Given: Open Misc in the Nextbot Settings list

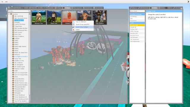Looking at the screenshot, I should pyautogui.click(x=137, y=18).
